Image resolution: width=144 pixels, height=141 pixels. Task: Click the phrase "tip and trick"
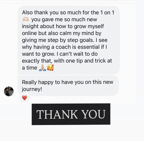point(91,61)
